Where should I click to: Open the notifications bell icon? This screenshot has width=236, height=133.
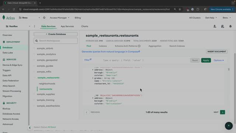tap(230, 26)
